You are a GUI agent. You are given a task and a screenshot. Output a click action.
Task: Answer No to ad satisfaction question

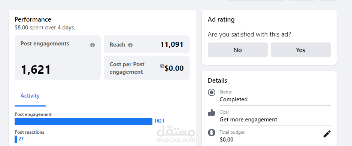(x=237, y=50)
